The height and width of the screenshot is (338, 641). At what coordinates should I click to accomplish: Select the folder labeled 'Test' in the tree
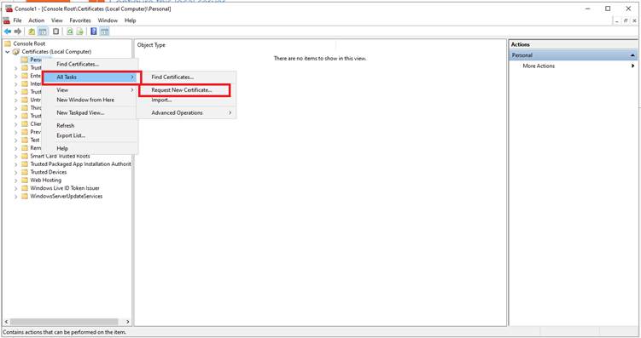35,140
